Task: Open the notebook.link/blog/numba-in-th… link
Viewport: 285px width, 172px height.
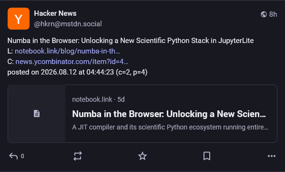Action: [67, 51]
